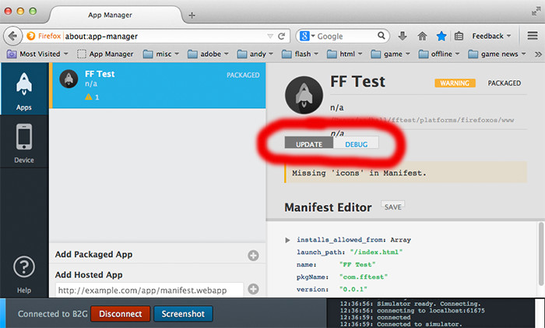Screen dimensions: 545x328
Task: Reload the about:app-manager page
Action: (x=282, y=36)
